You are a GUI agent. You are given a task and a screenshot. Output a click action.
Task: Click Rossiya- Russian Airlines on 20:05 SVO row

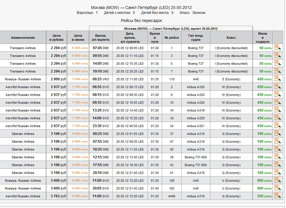point(23,189)
